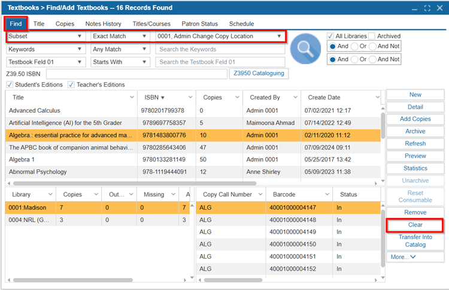The image size is (449, 290).
Task: Open the Created By column filter chevron
Action: point(295,97)
